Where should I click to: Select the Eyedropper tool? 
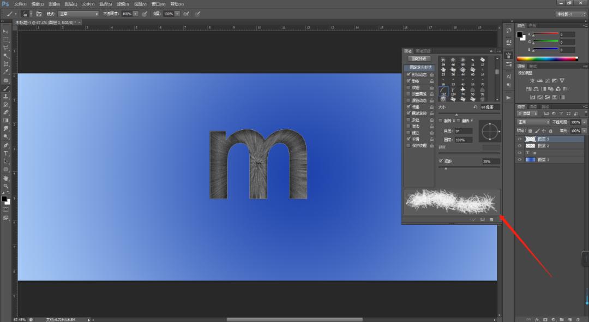[5, 71]
